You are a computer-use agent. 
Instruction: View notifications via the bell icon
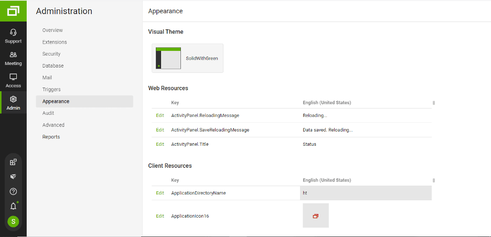(x=13, y=206)
